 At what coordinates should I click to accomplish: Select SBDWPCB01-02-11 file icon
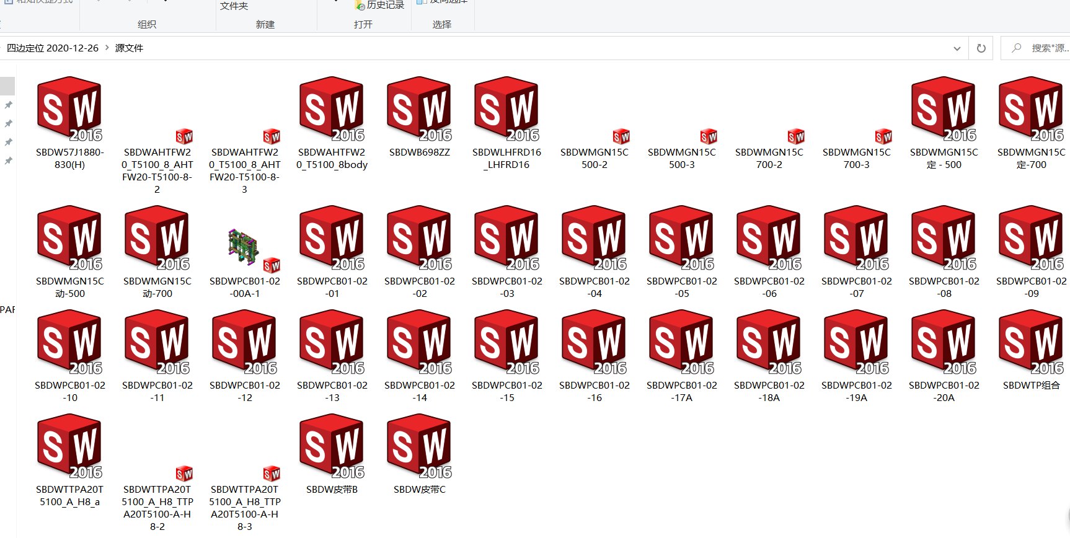(157, 342)
